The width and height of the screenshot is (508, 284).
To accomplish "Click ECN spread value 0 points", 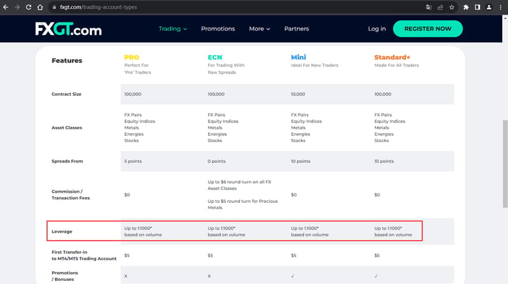I will pyautogui.click(x=217, y=161).
